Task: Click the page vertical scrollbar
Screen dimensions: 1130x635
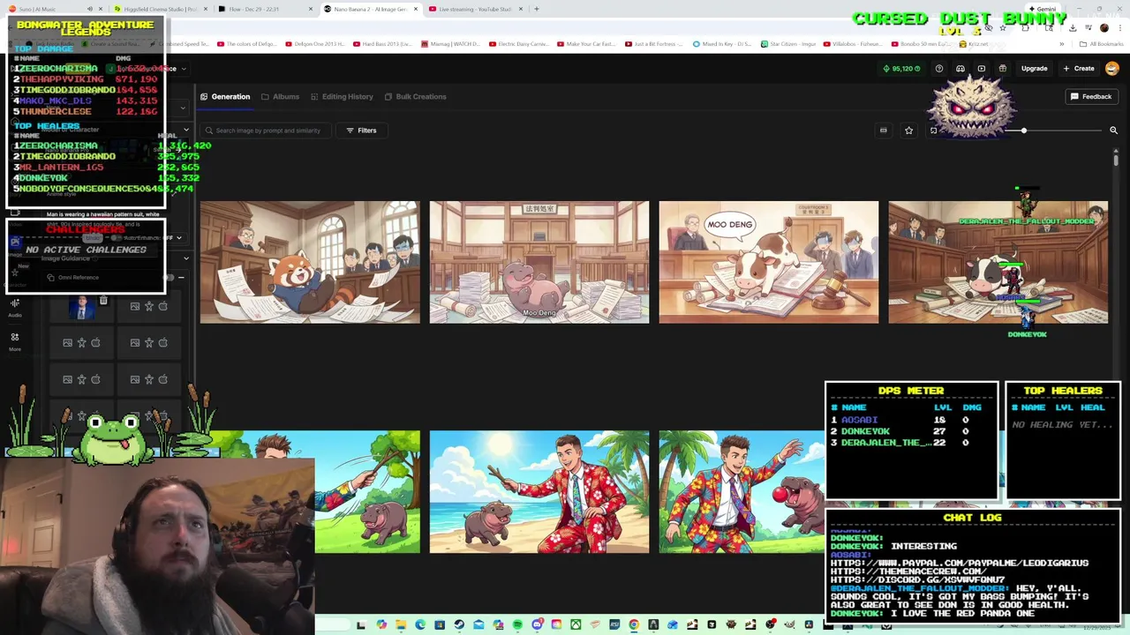Action: [1116, 161]
